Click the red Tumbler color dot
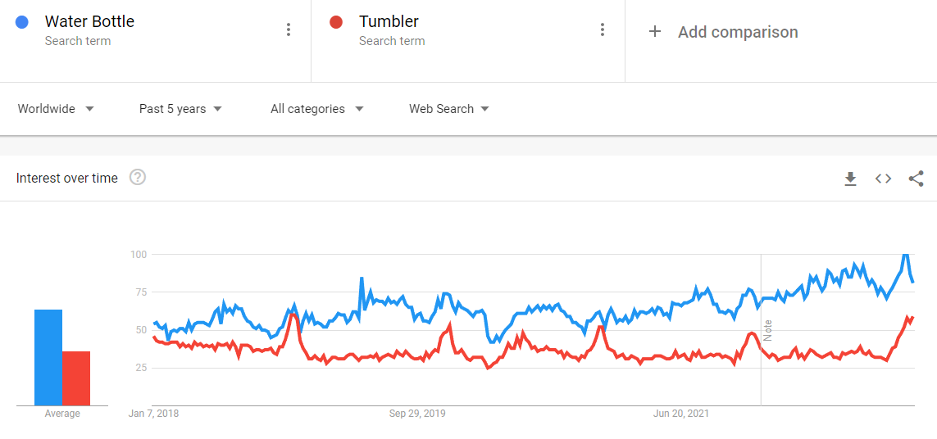The width and height of the screenshot is (937, 439). pos(335,22)
